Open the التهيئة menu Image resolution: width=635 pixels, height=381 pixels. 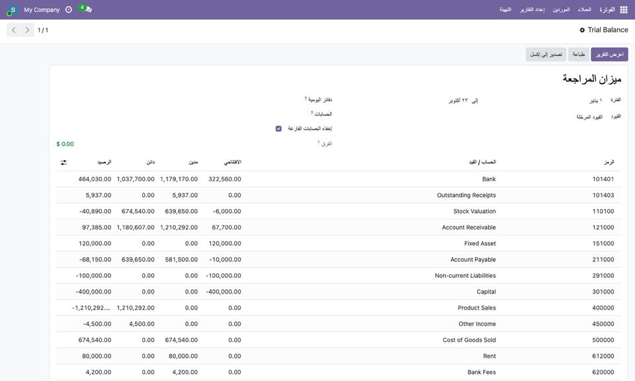[x=505, y=9]
